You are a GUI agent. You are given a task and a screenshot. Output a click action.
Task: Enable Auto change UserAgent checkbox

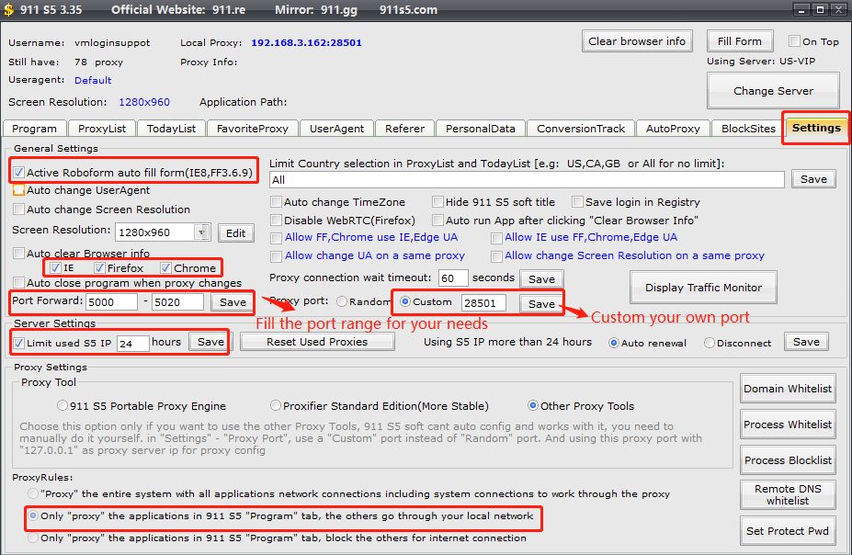[19, 191]
